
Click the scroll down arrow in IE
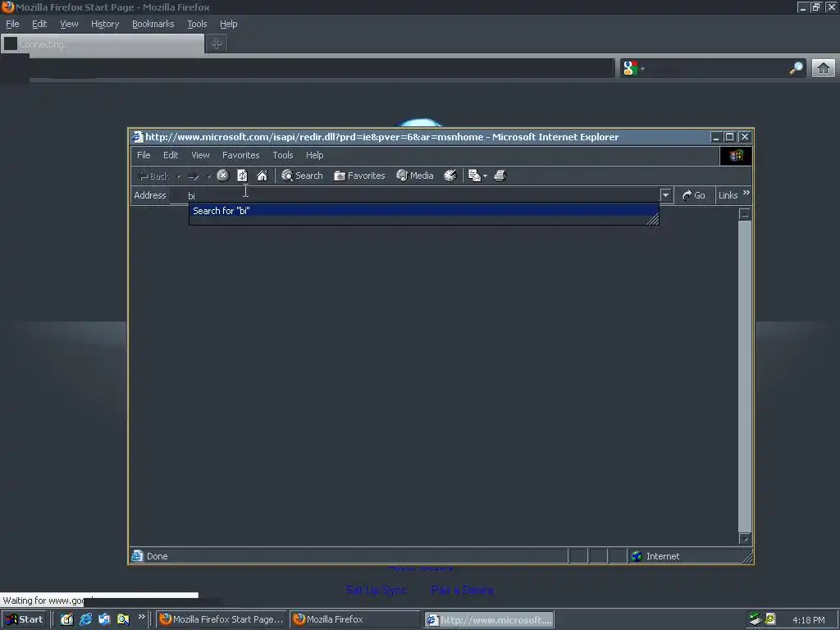(x=745, y=538)
